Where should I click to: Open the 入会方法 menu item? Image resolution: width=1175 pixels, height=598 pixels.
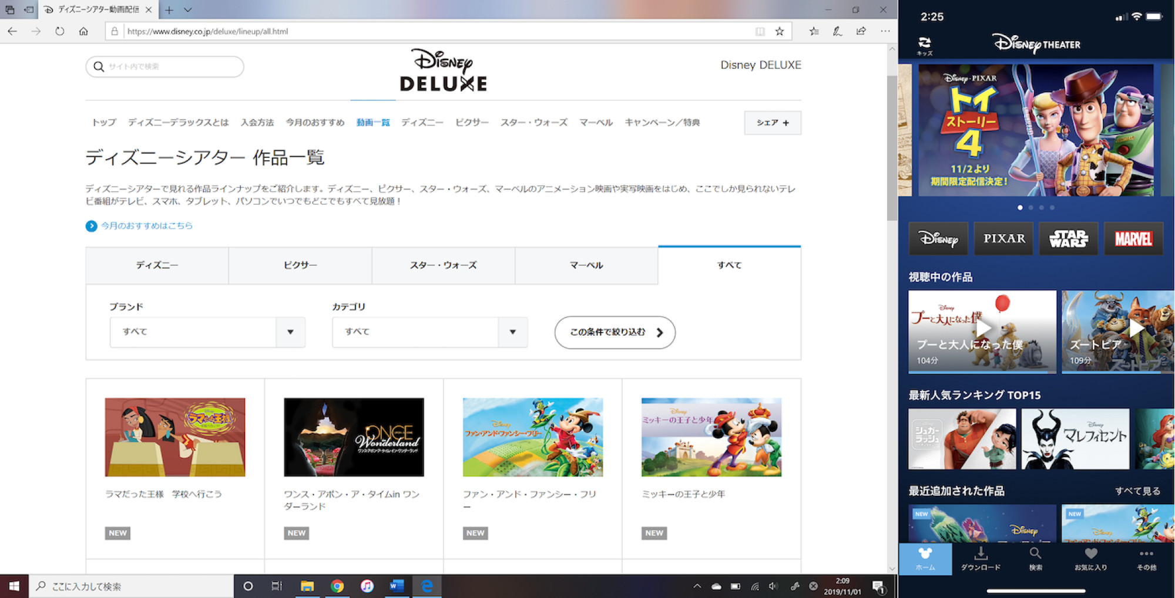coord(257,122)
